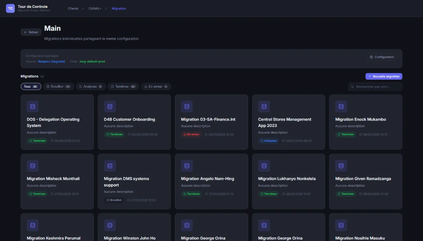The height and width of the screenshot is (241, 423).
Task: Open Migration 03-SA-Finance.Int title
Action: (x=208, y=119)
